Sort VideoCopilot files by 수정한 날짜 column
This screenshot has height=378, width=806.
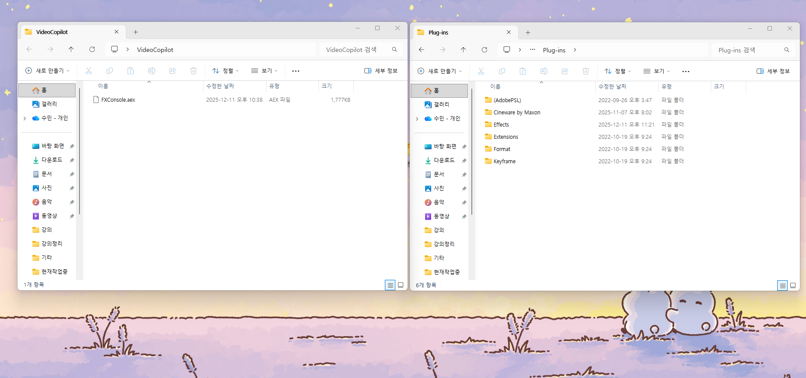click(220, 86)
